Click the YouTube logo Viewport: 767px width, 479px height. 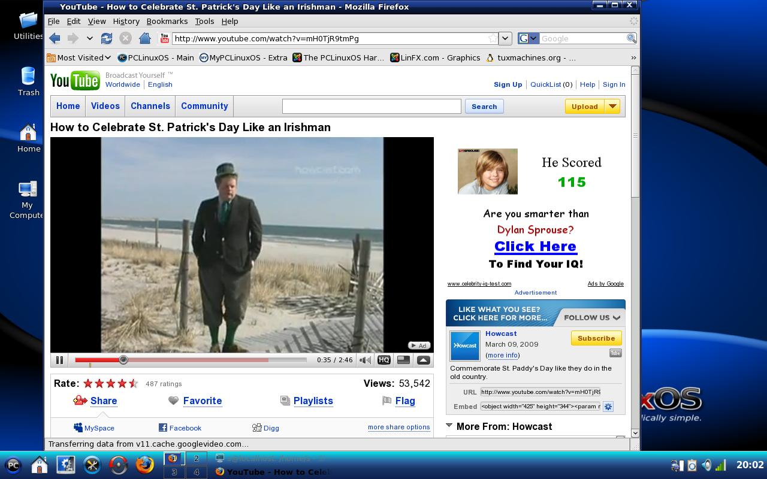75,80
